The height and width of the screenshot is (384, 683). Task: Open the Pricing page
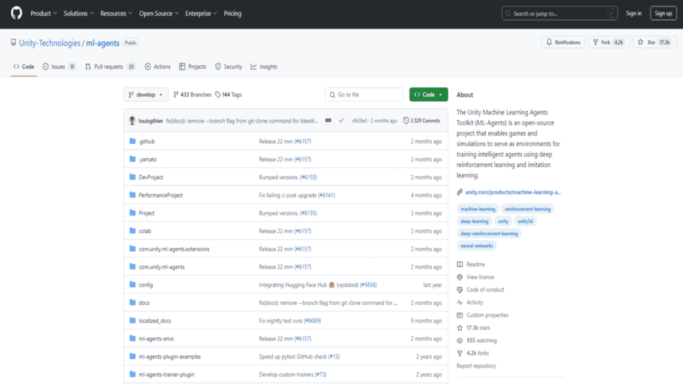pos(233,13)
